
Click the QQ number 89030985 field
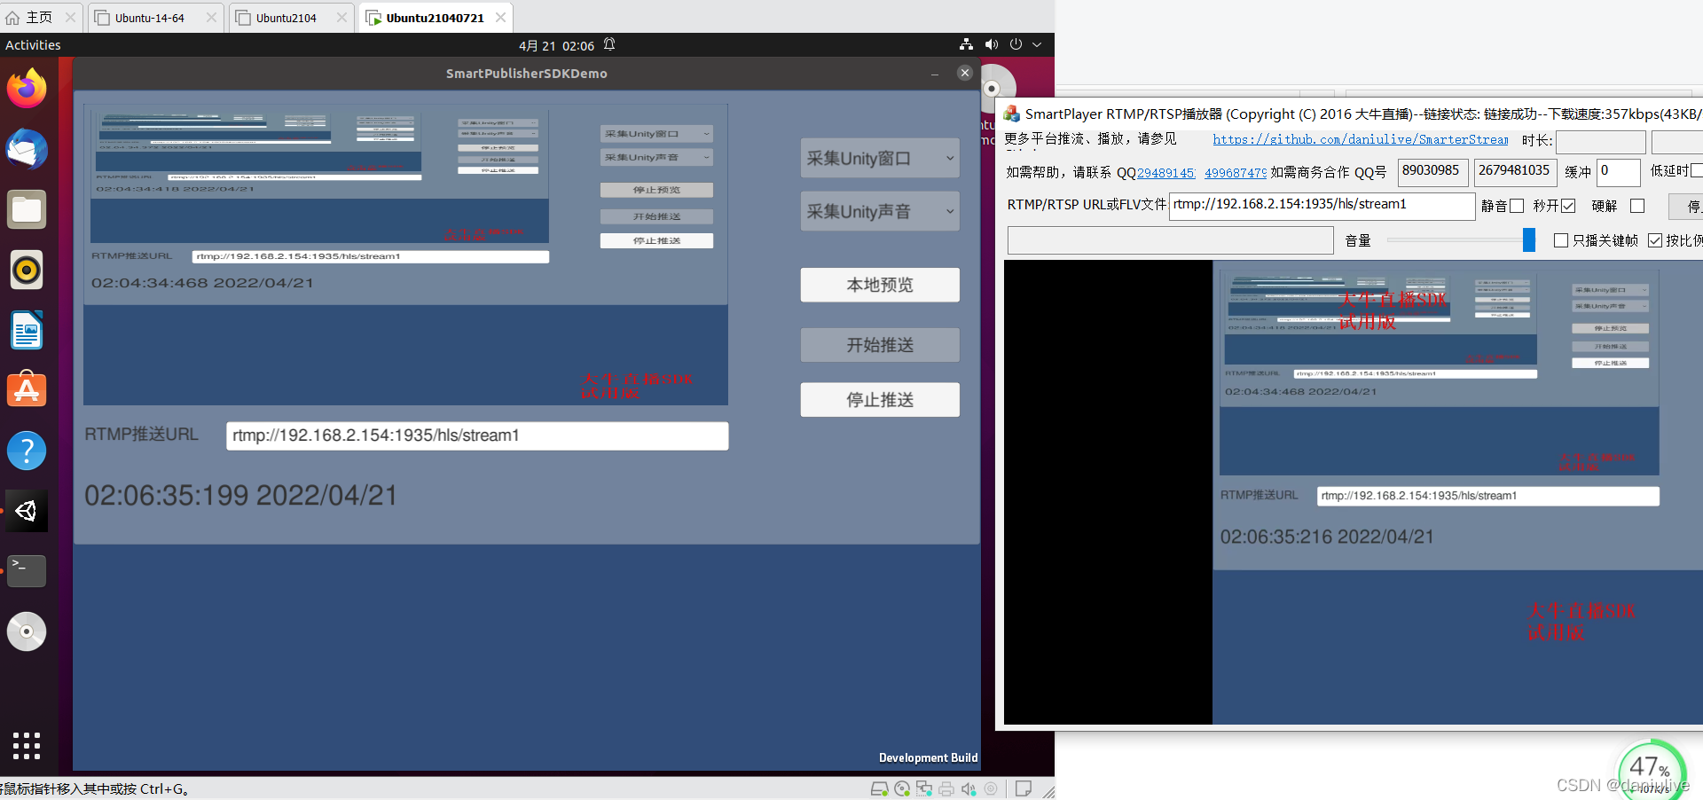click(1433, 171)
